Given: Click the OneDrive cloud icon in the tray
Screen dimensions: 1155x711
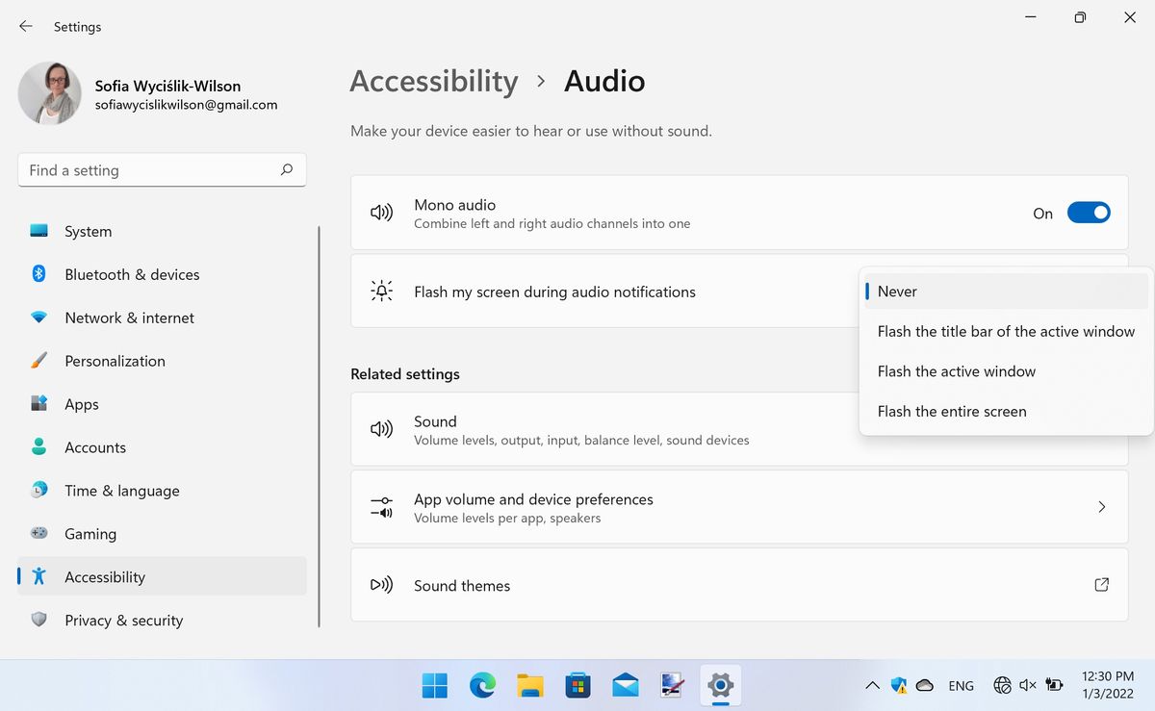Looking at the screenshot, I should [925, 685].
